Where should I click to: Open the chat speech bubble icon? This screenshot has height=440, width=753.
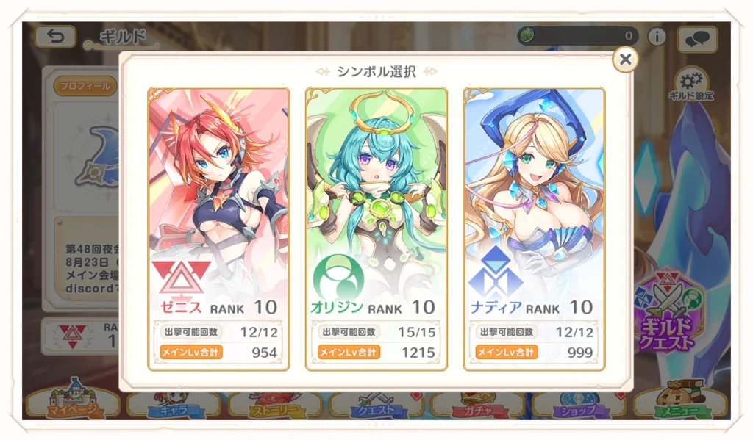697,38
